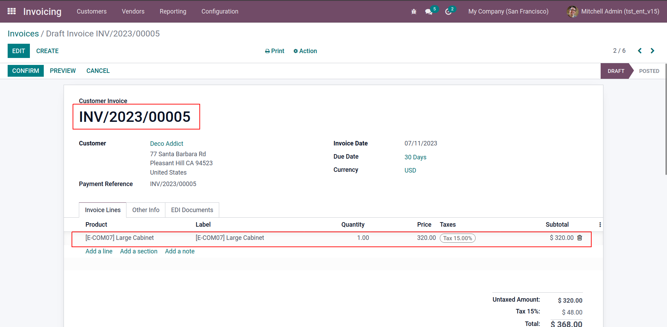Open the Reporting menu
The width and height of the screenshot is (667, 327).
coord(173,11)
